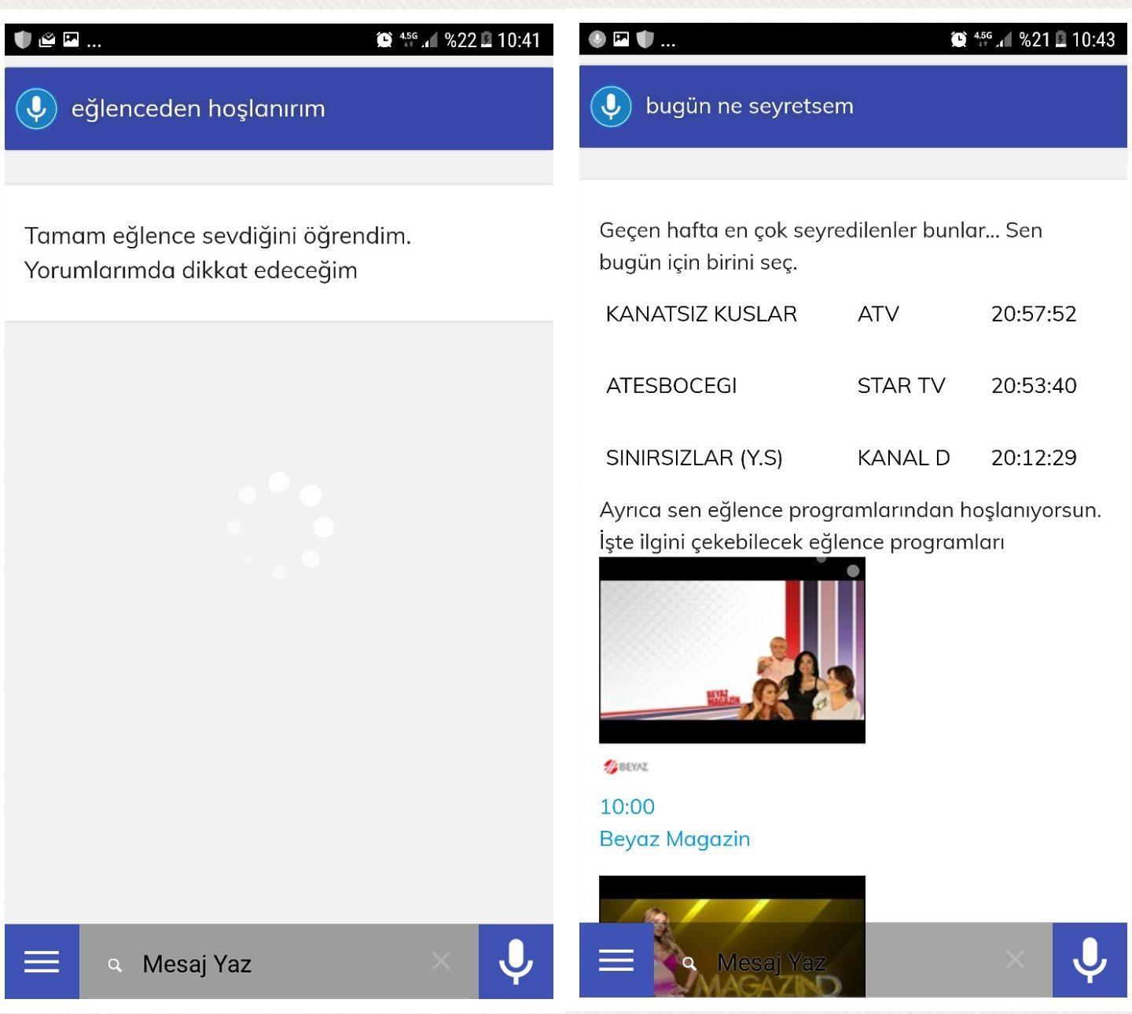The height and width of the screenshot is (1014, 1132).
Task: Open the Beyaz Magazin link
Action: click(674, 839)
